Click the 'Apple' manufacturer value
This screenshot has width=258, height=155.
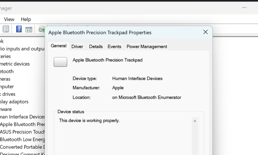click(118, 88)
